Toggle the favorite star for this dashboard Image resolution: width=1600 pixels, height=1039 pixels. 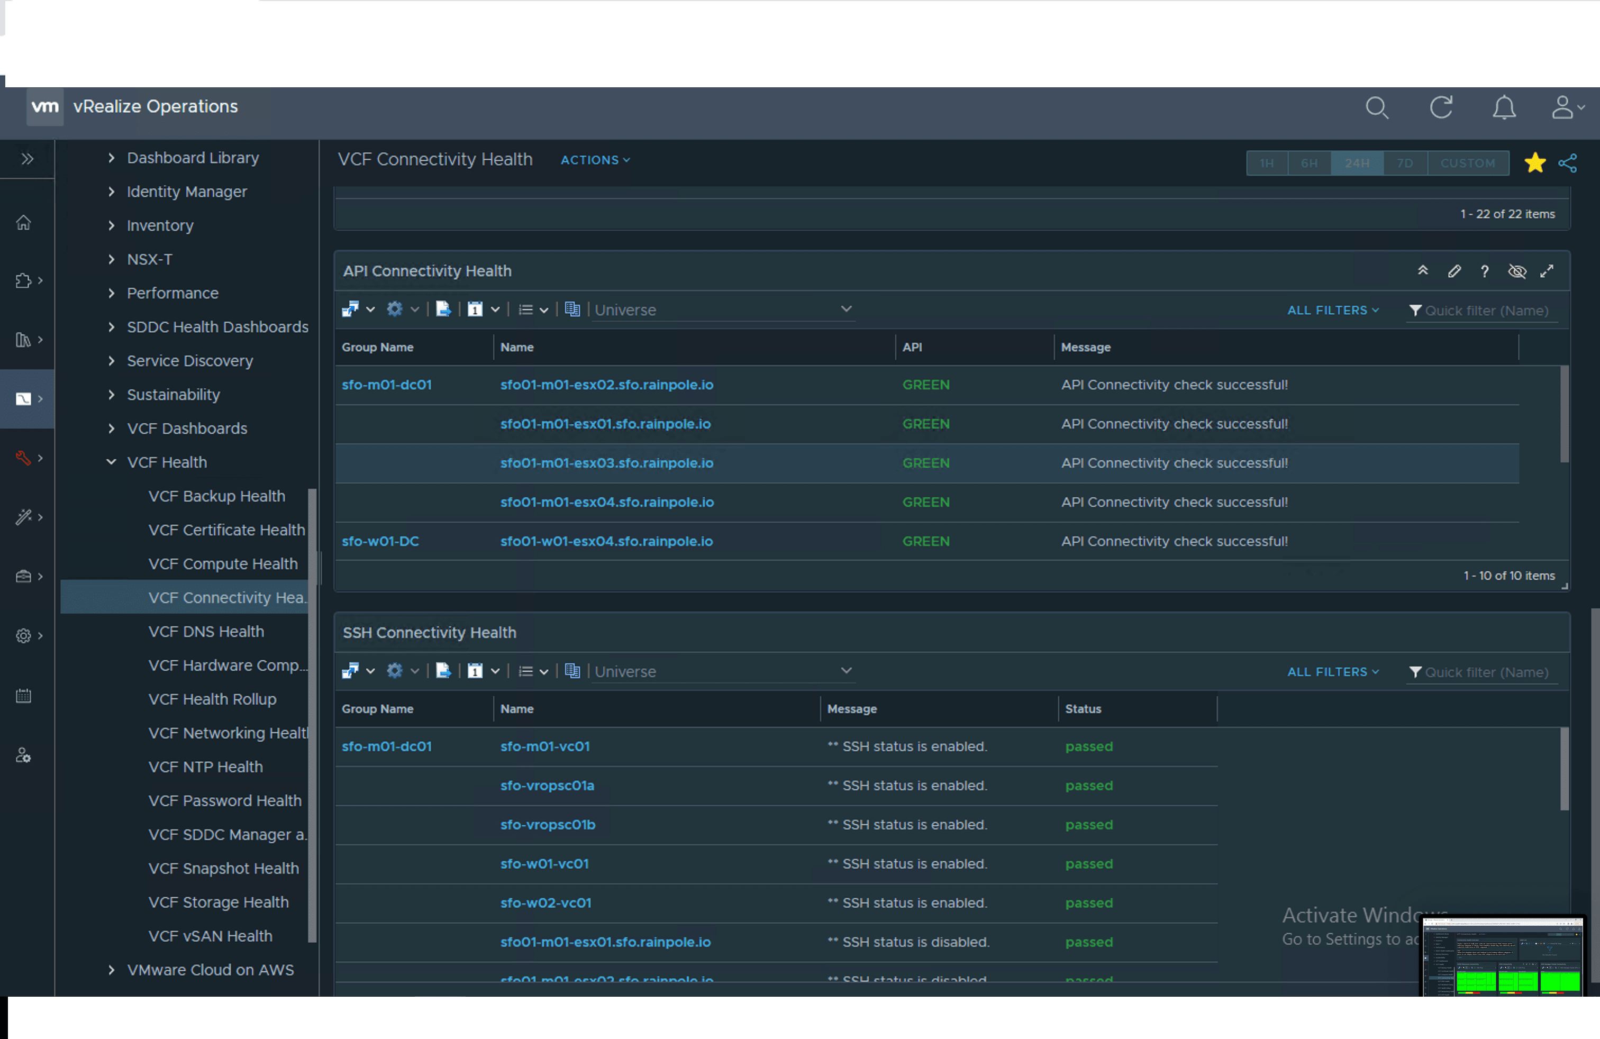(1535, 163)
